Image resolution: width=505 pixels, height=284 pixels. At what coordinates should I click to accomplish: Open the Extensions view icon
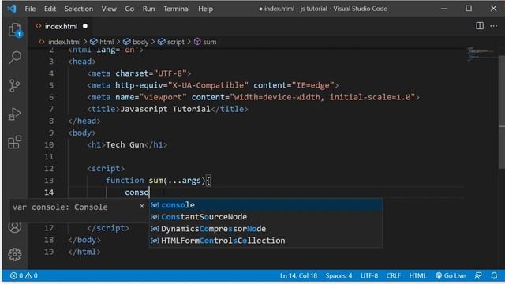tap(15, 142)
